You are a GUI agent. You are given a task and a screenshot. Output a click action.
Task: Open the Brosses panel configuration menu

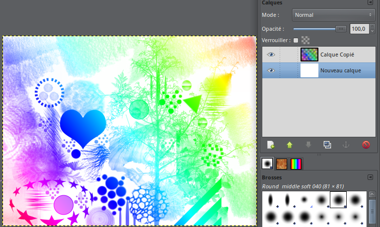[370, 177]
